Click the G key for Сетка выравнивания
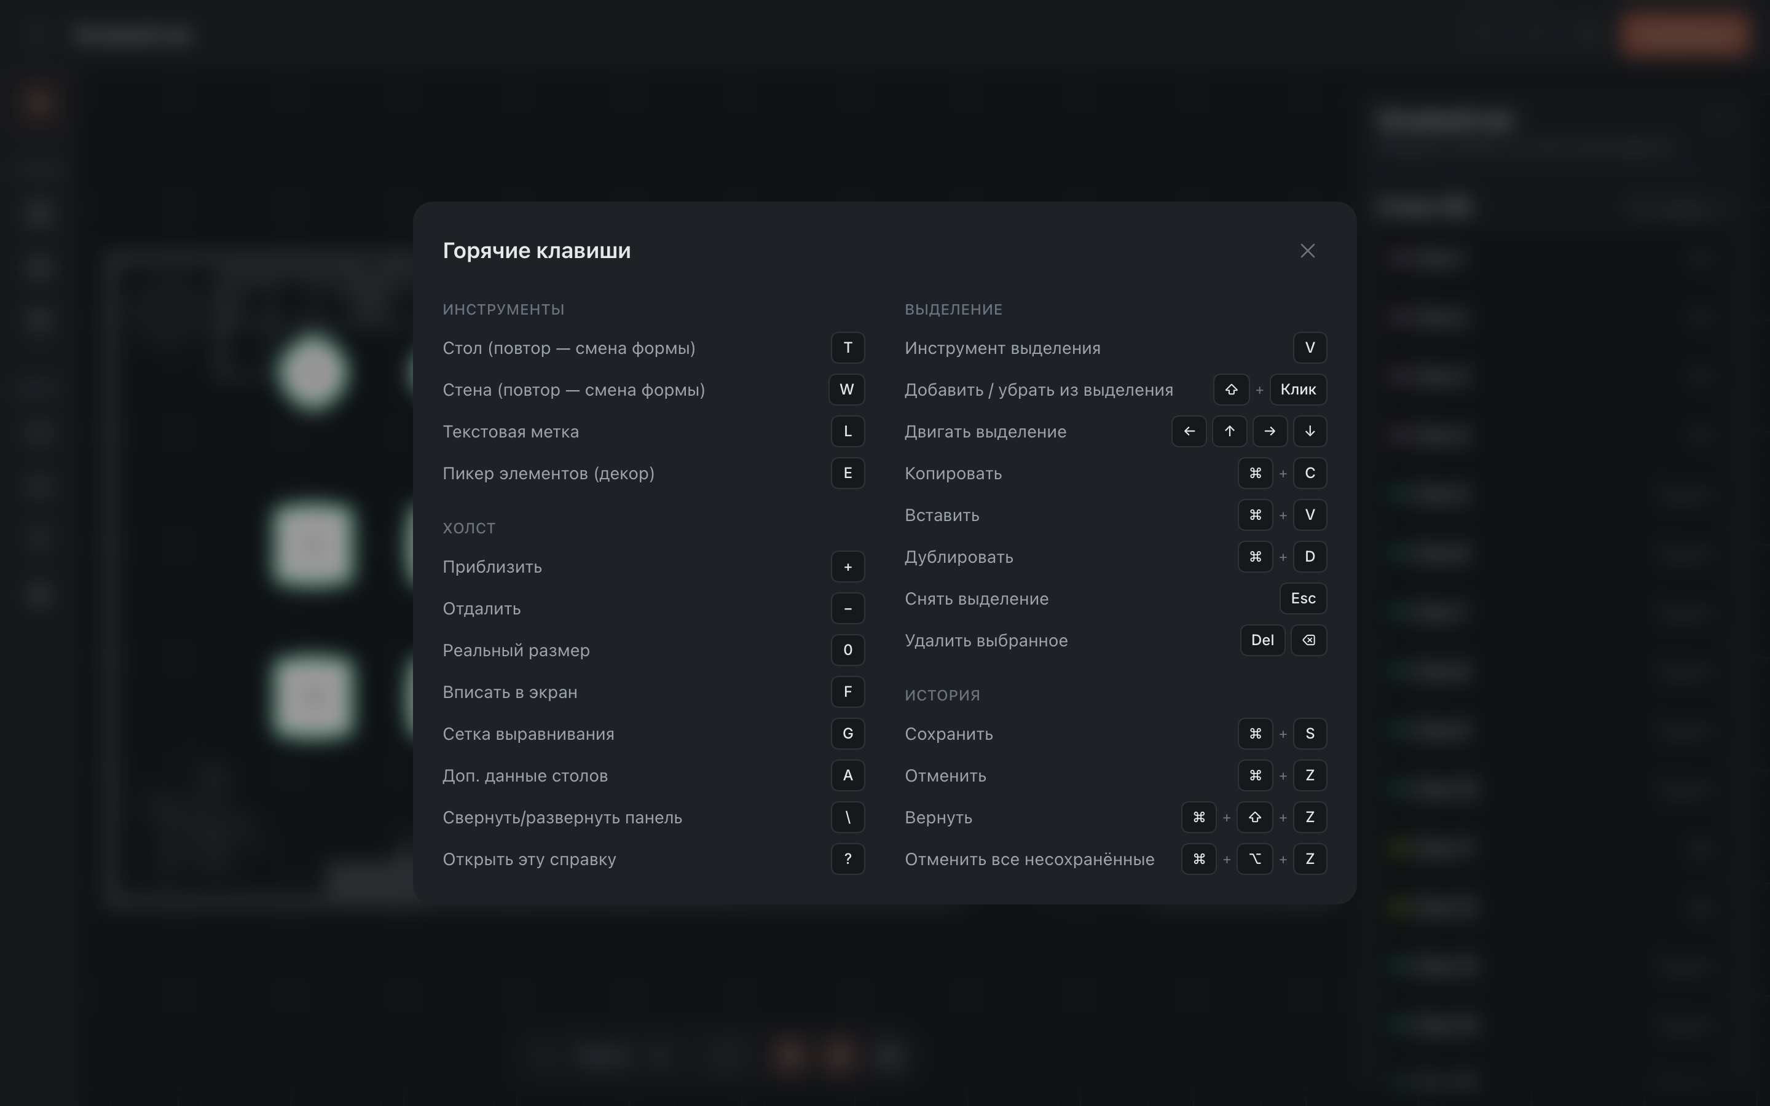The image size is (1770, 1106). [x=848, y=734]
